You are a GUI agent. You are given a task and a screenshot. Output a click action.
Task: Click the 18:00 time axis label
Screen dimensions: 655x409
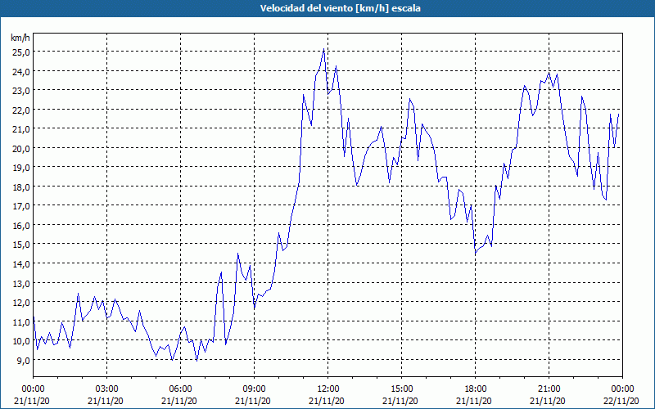click(x=476, y=389)
